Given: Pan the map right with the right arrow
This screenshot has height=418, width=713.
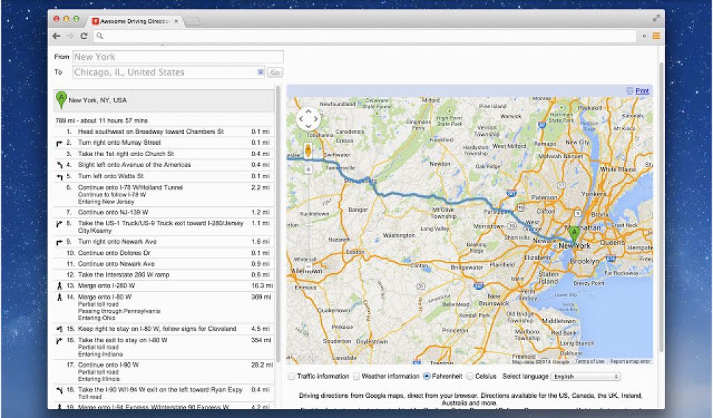Looking at the screenshot, I should (x=317, y=118).
